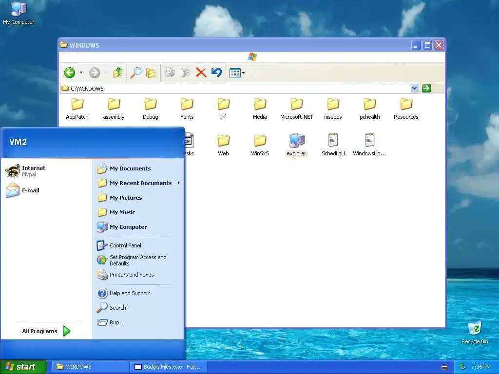This screenshot has width=499, height=374.
Task: Select the inf folder
Action: tap(223, 109)
